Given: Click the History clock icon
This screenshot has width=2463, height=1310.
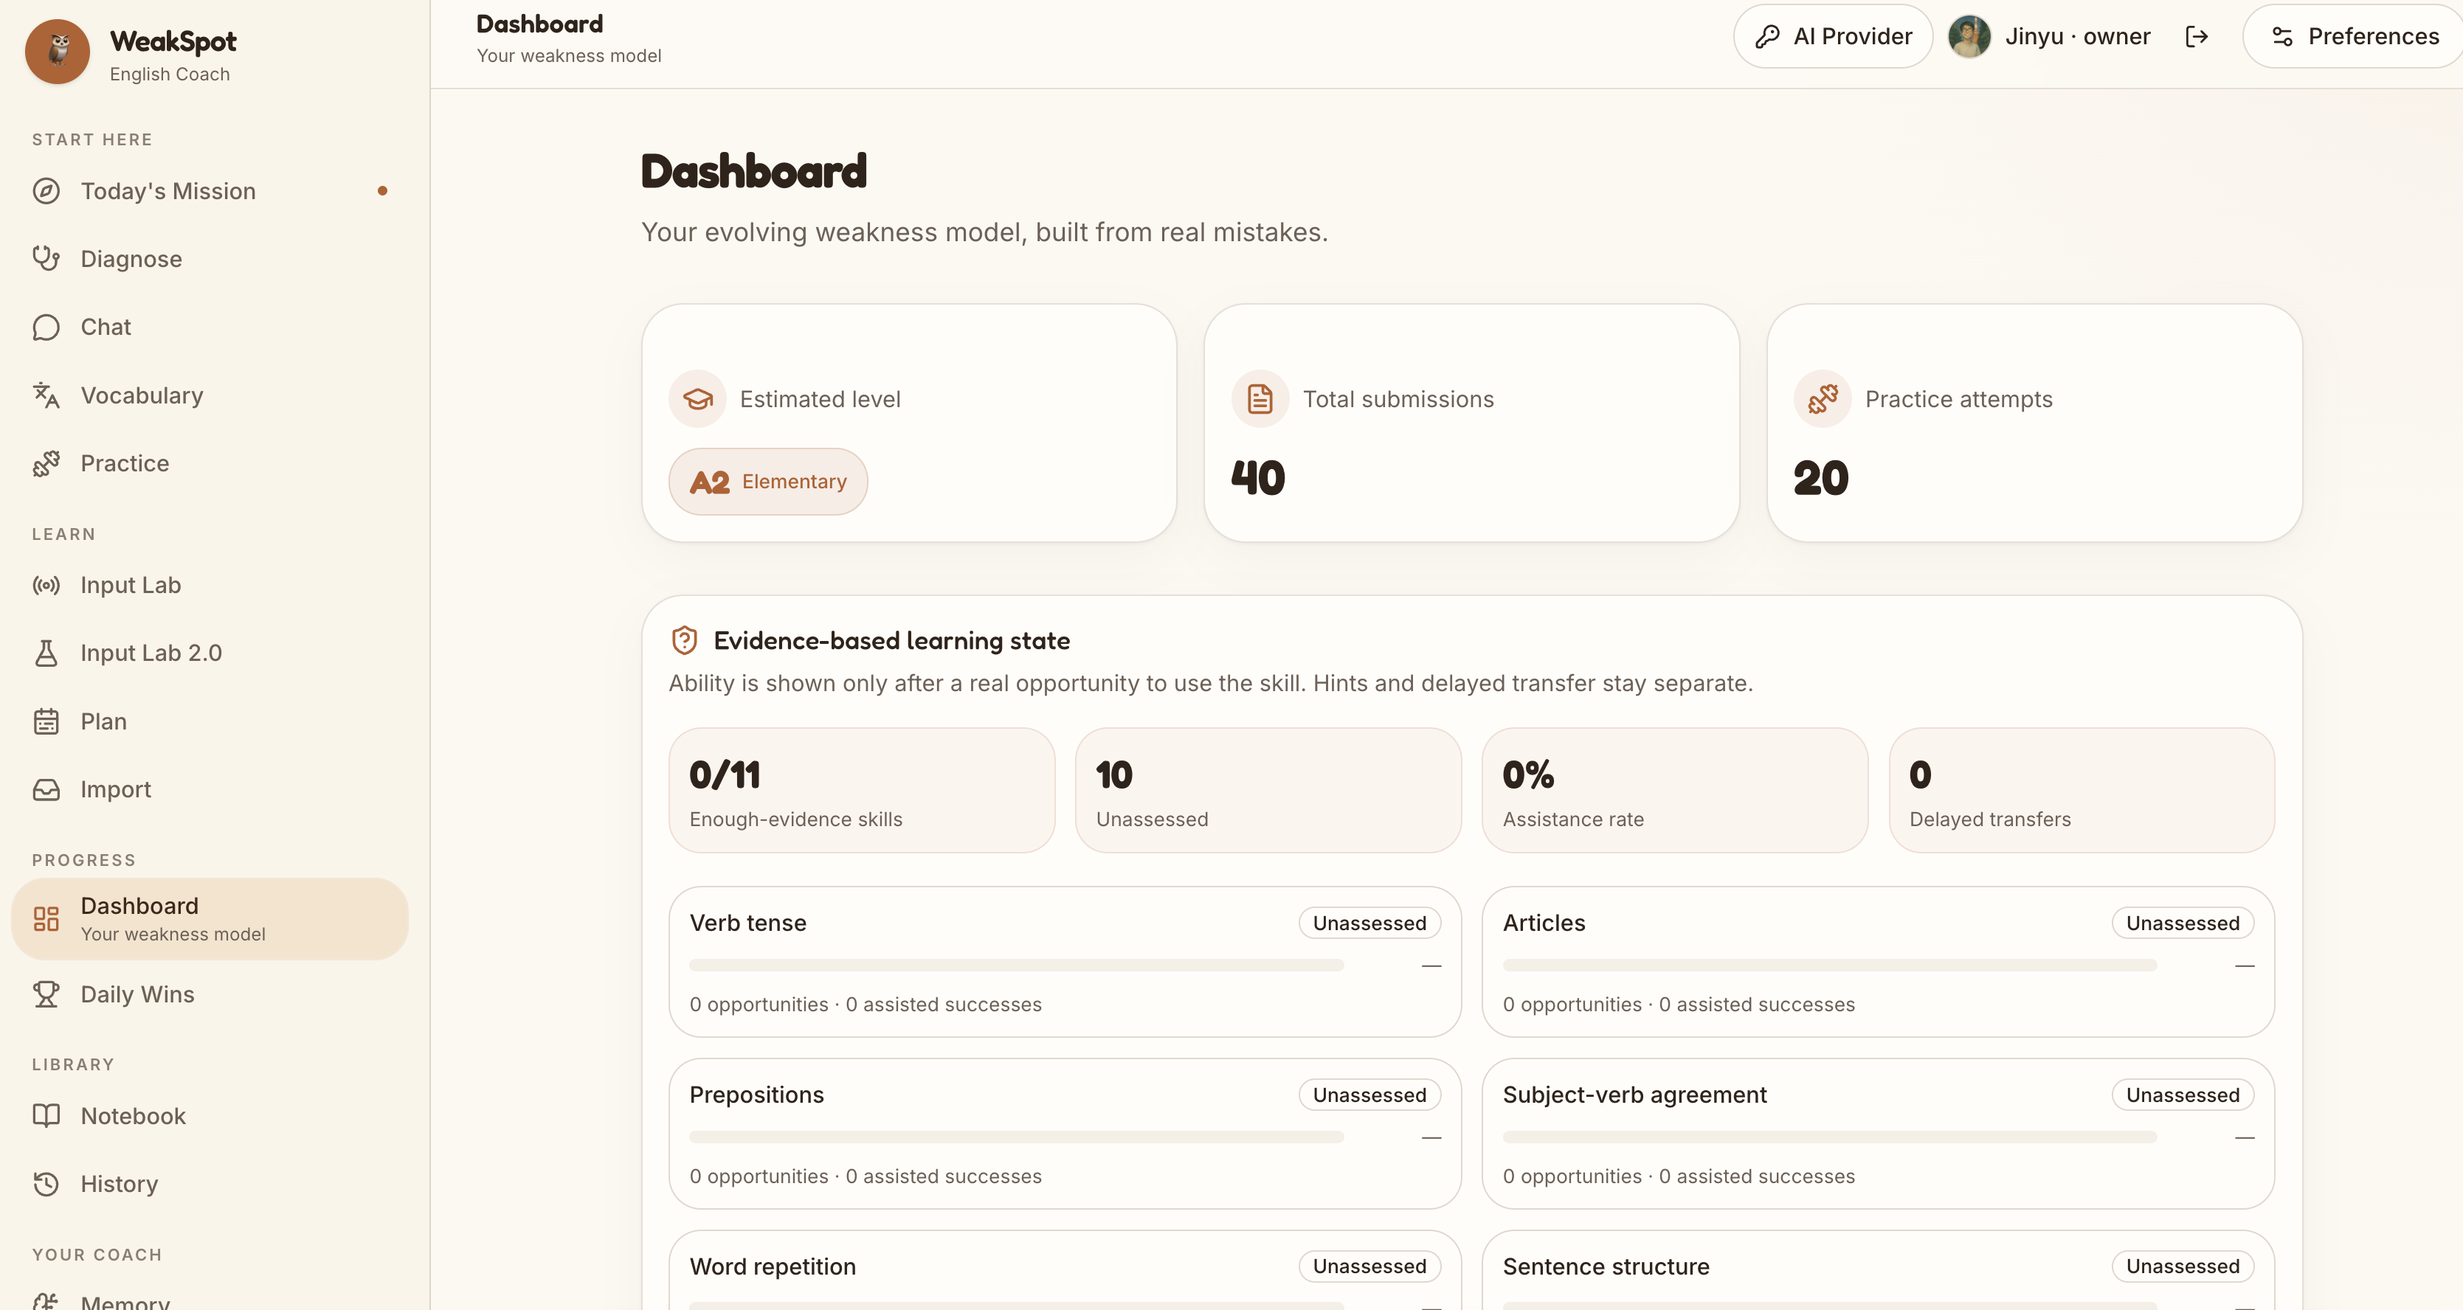Looking at the screenshot, I should 46,1184.
